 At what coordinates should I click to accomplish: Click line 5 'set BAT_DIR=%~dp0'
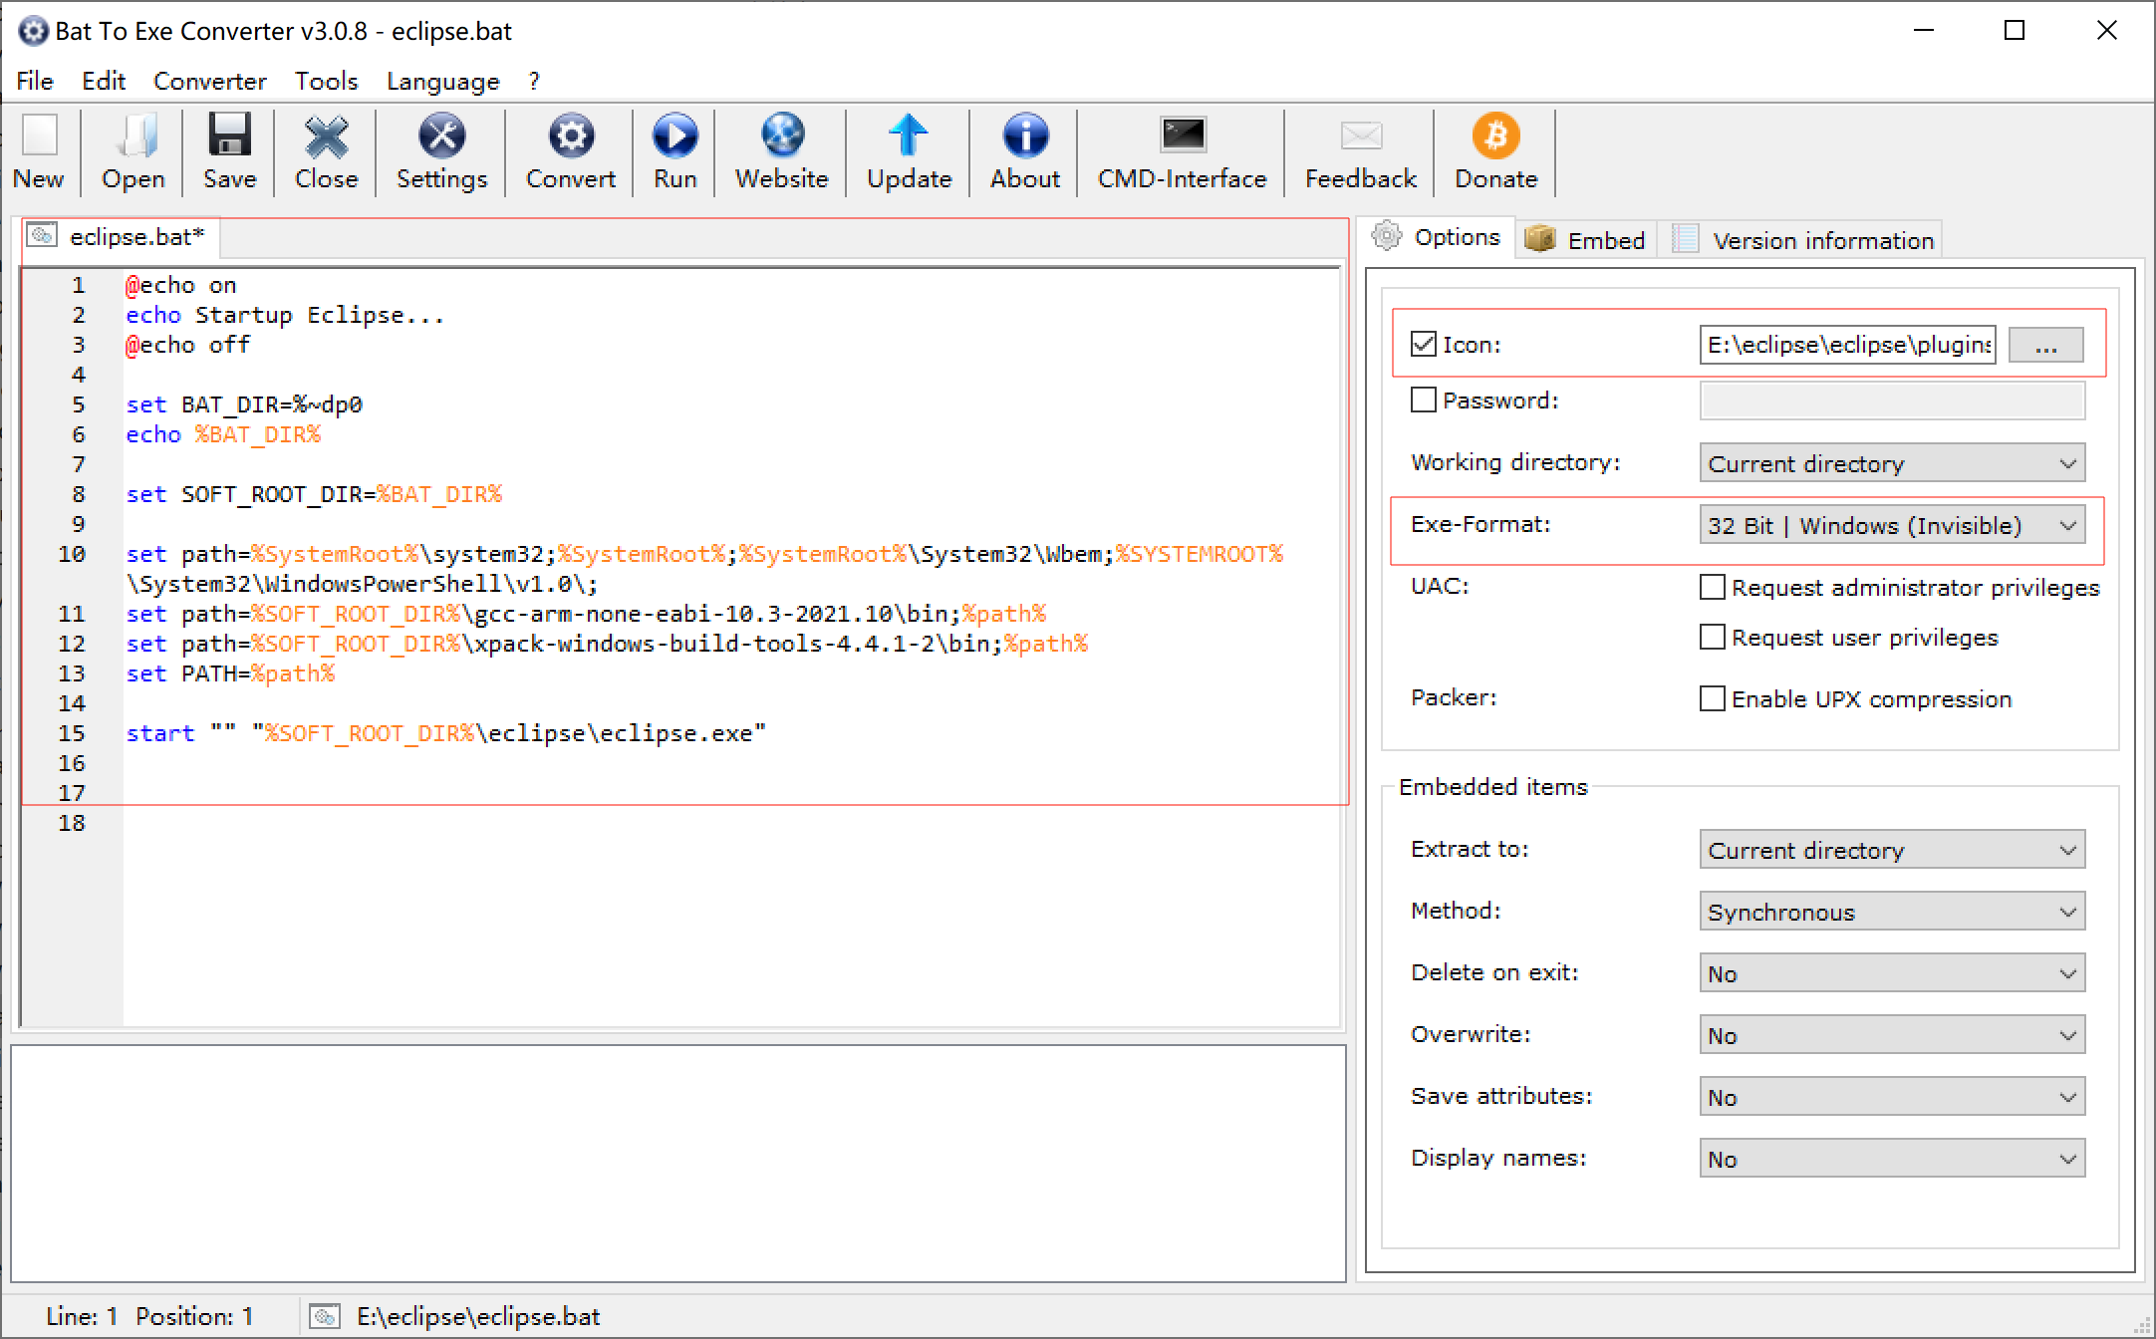[244, 404]
